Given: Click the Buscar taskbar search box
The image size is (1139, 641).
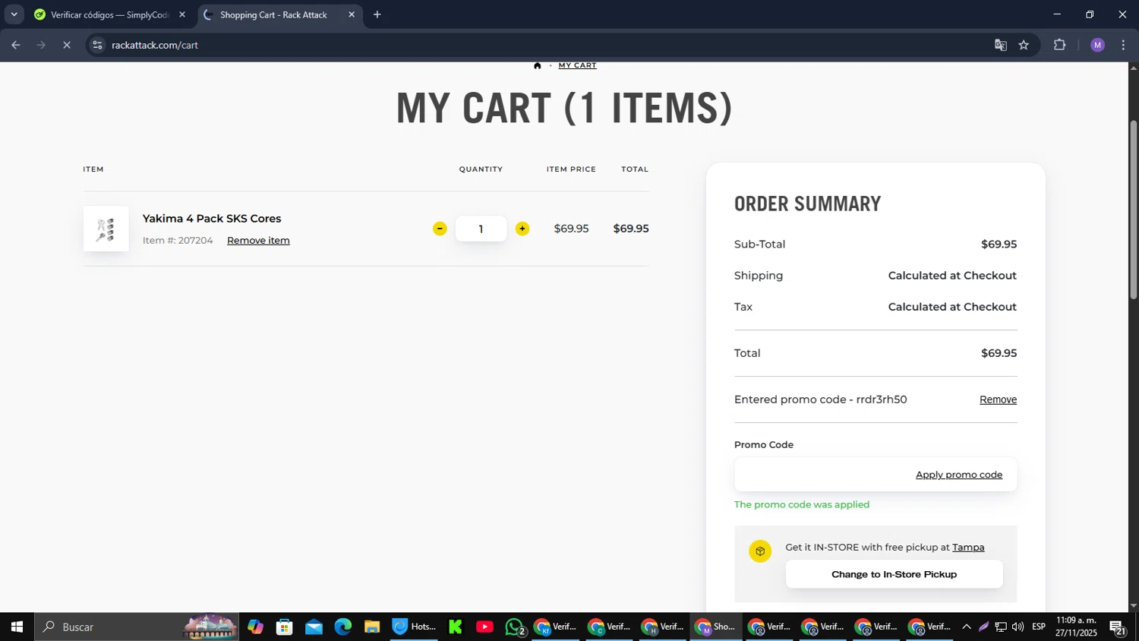Looking at the screenshot, I should pyautogui.click(x=137, y=627).
